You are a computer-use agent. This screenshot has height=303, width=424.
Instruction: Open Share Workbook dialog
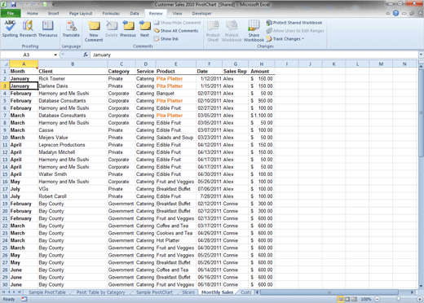tap(254, 31)
